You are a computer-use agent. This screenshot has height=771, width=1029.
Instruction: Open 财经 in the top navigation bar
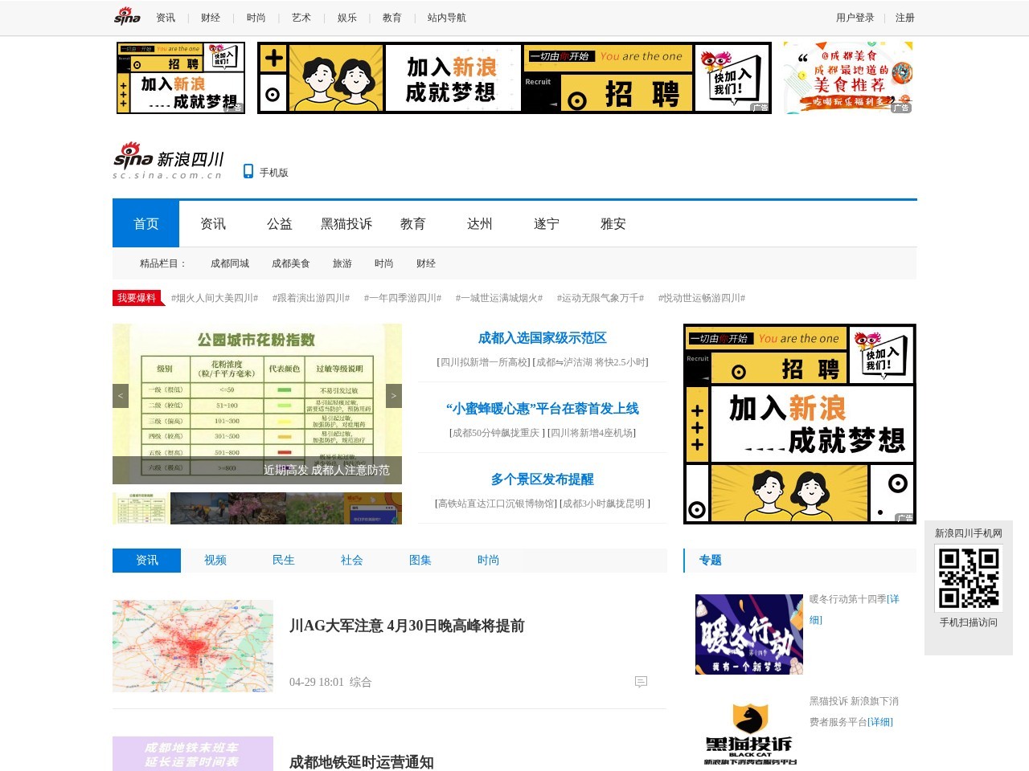(x=211, y=18)
